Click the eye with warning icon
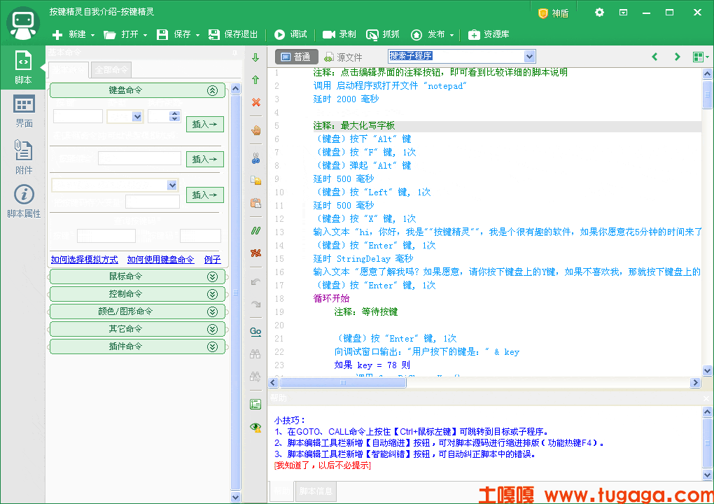714x504 pixels. (255, 427)
